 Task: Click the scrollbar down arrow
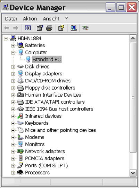coord(133,173)
